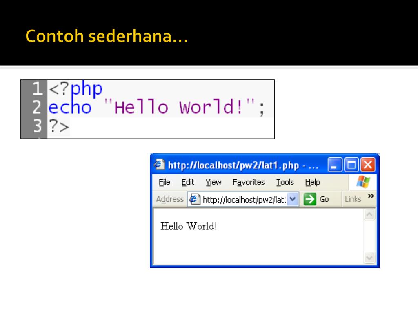Click the Hello World! page text
Viewport: 418px width, 313px height.
[189, 226]
